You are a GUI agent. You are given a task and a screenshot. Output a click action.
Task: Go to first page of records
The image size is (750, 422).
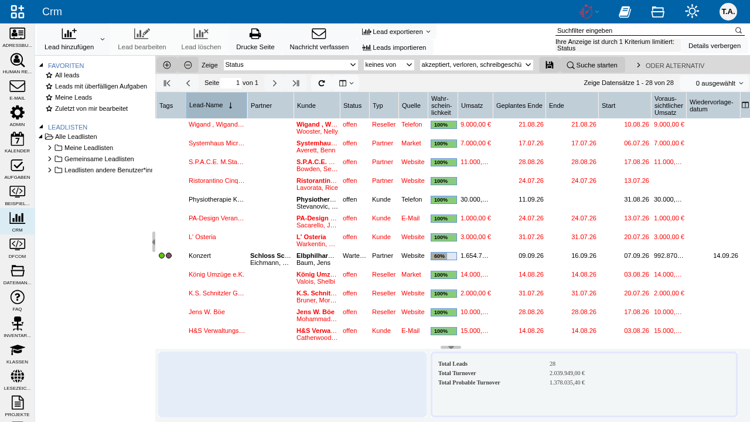(167, 83)
